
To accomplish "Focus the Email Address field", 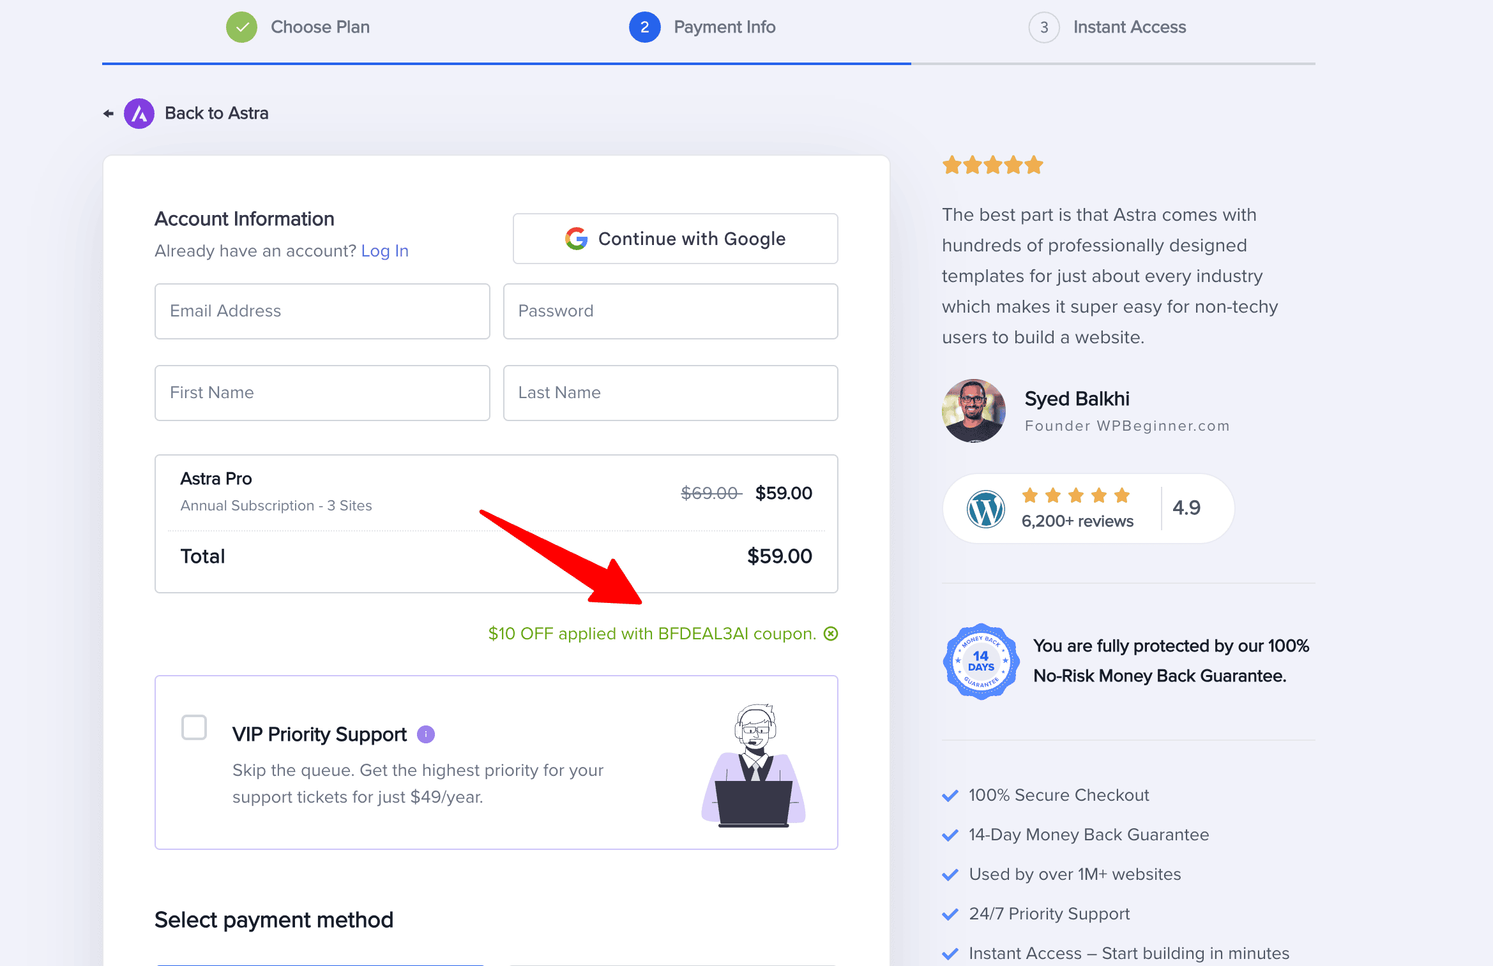I will point(322,311).
